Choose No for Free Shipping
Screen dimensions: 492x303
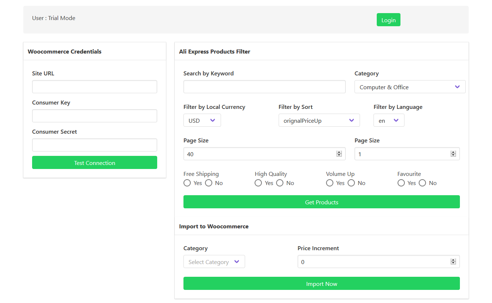[x=209, y=183]
